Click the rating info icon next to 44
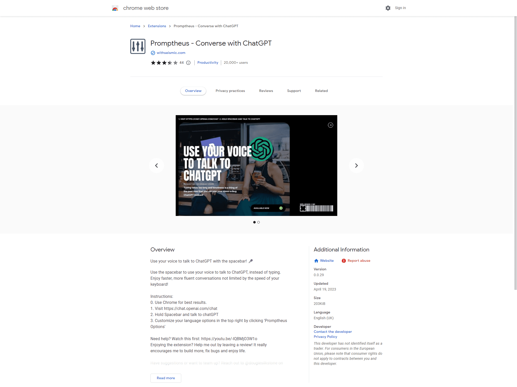 tap(188, 63)
